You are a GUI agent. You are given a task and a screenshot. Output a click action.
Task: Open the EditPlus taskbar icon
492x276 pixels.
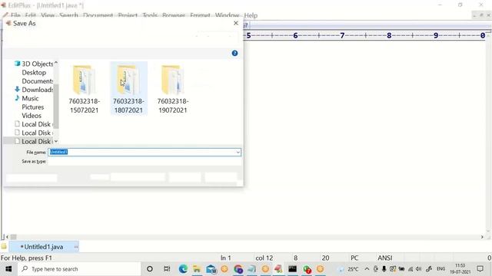click(278, 269)
